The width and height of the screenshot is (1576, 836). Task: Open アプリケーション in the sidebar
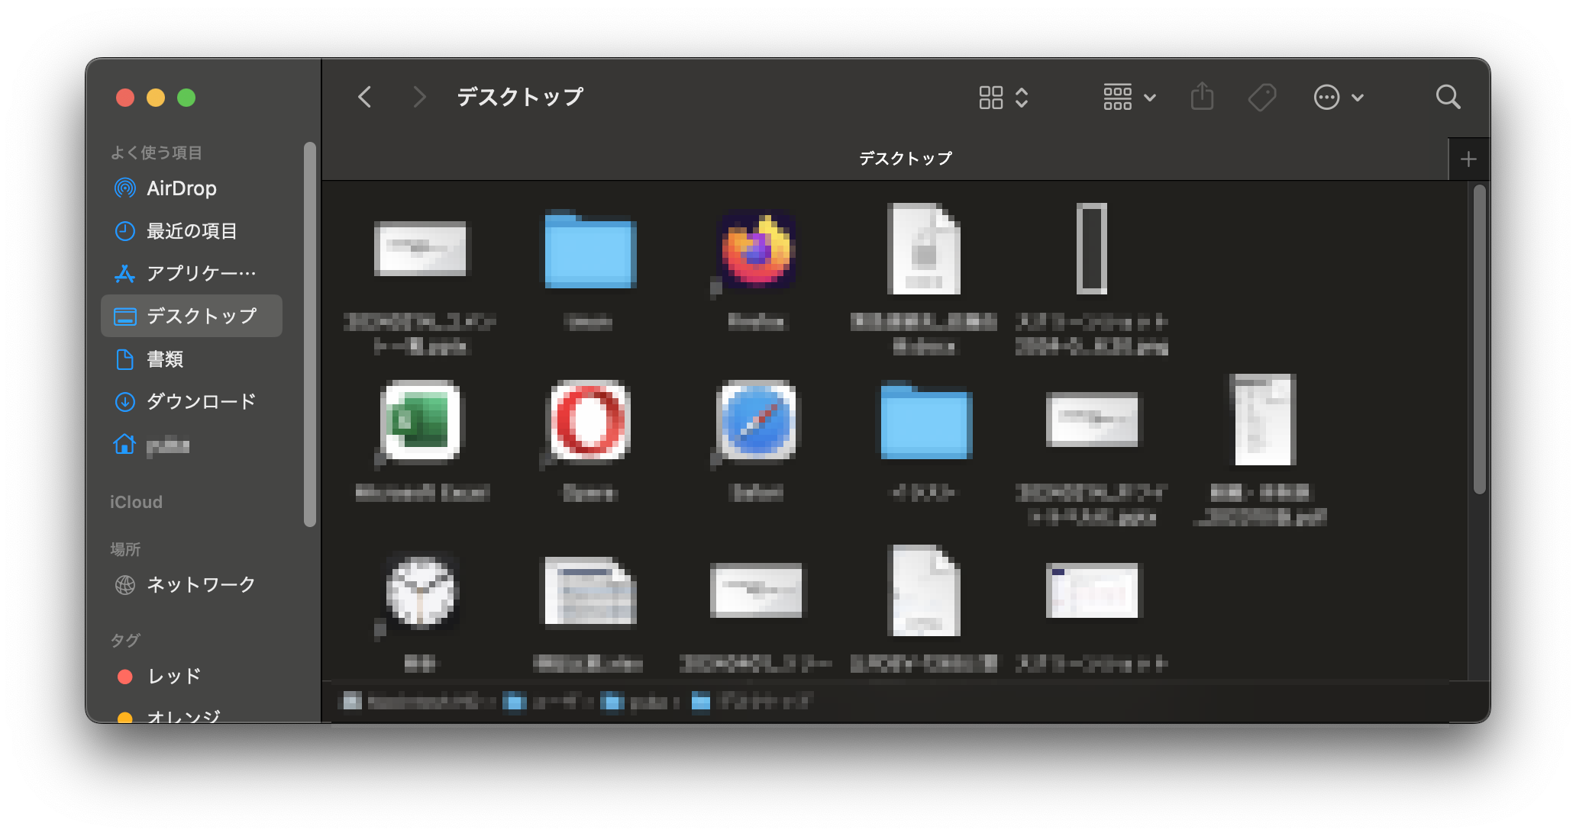click(x=191, y=273)
